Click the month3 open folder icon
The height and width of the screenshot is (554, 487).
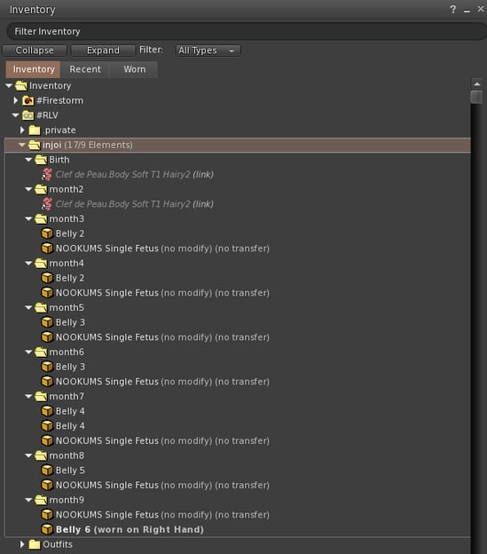pyautogui.click(x=41, y=218)
